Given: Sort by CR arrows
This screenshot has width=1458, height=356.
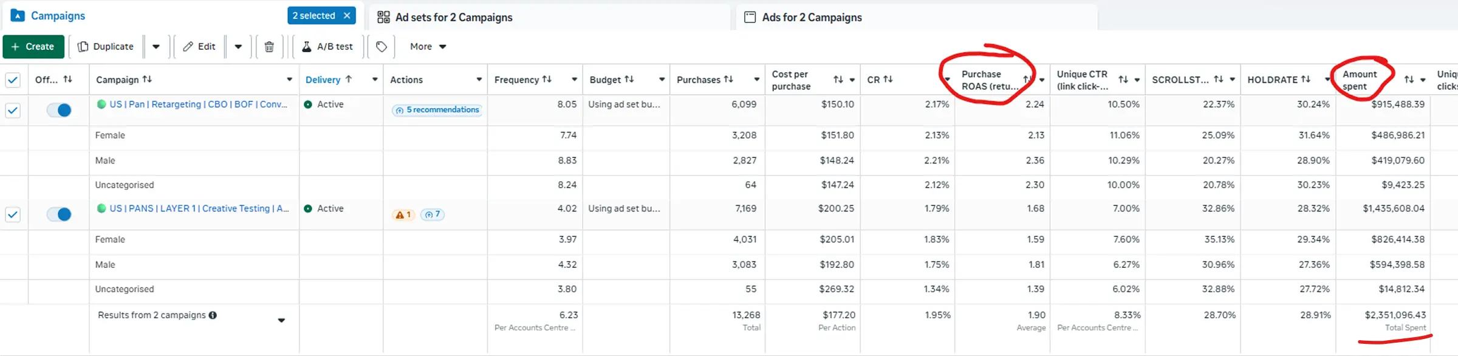Looking at the screenshot, I should pos(888,79).
